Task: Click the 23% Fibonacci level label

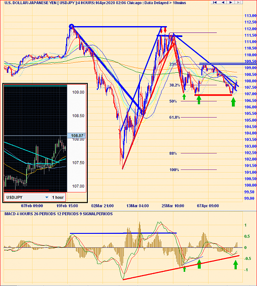Action: point(173,64)
